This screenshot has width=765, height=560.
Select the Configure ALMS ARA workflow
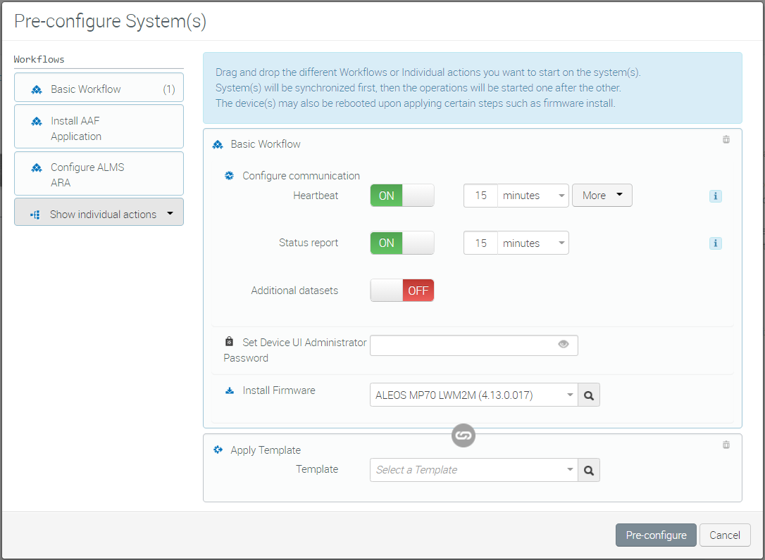tap(99, 174)
